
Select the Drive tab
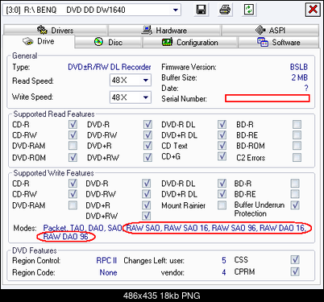[x=39, y=41]
